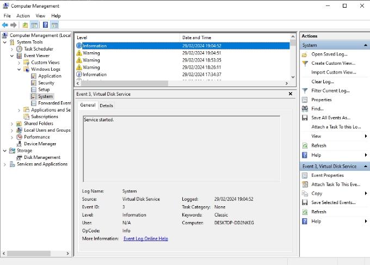370x265 pixels.
Task: Click the Find binoculars icon
Action: tap(306, 109)
